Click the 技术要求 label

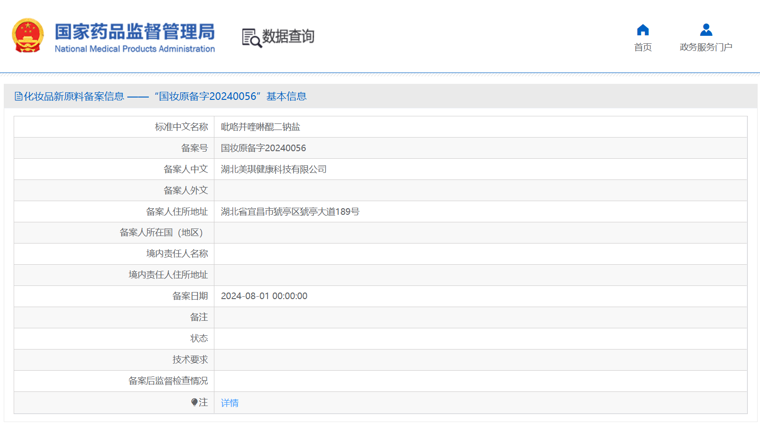pyautogui.click(x=190, y=359)
